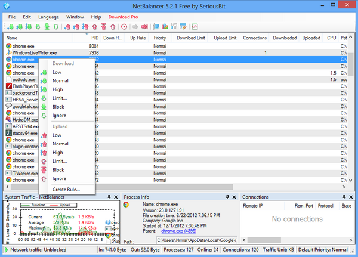
Task: Click the window with pencil toolbar icon
Action: click(183, 27)
